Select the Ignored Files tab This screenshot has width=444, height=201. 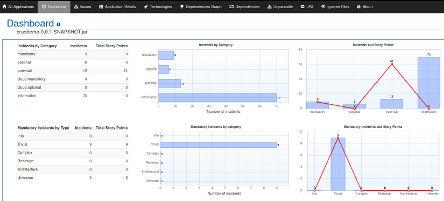[335, 6]
